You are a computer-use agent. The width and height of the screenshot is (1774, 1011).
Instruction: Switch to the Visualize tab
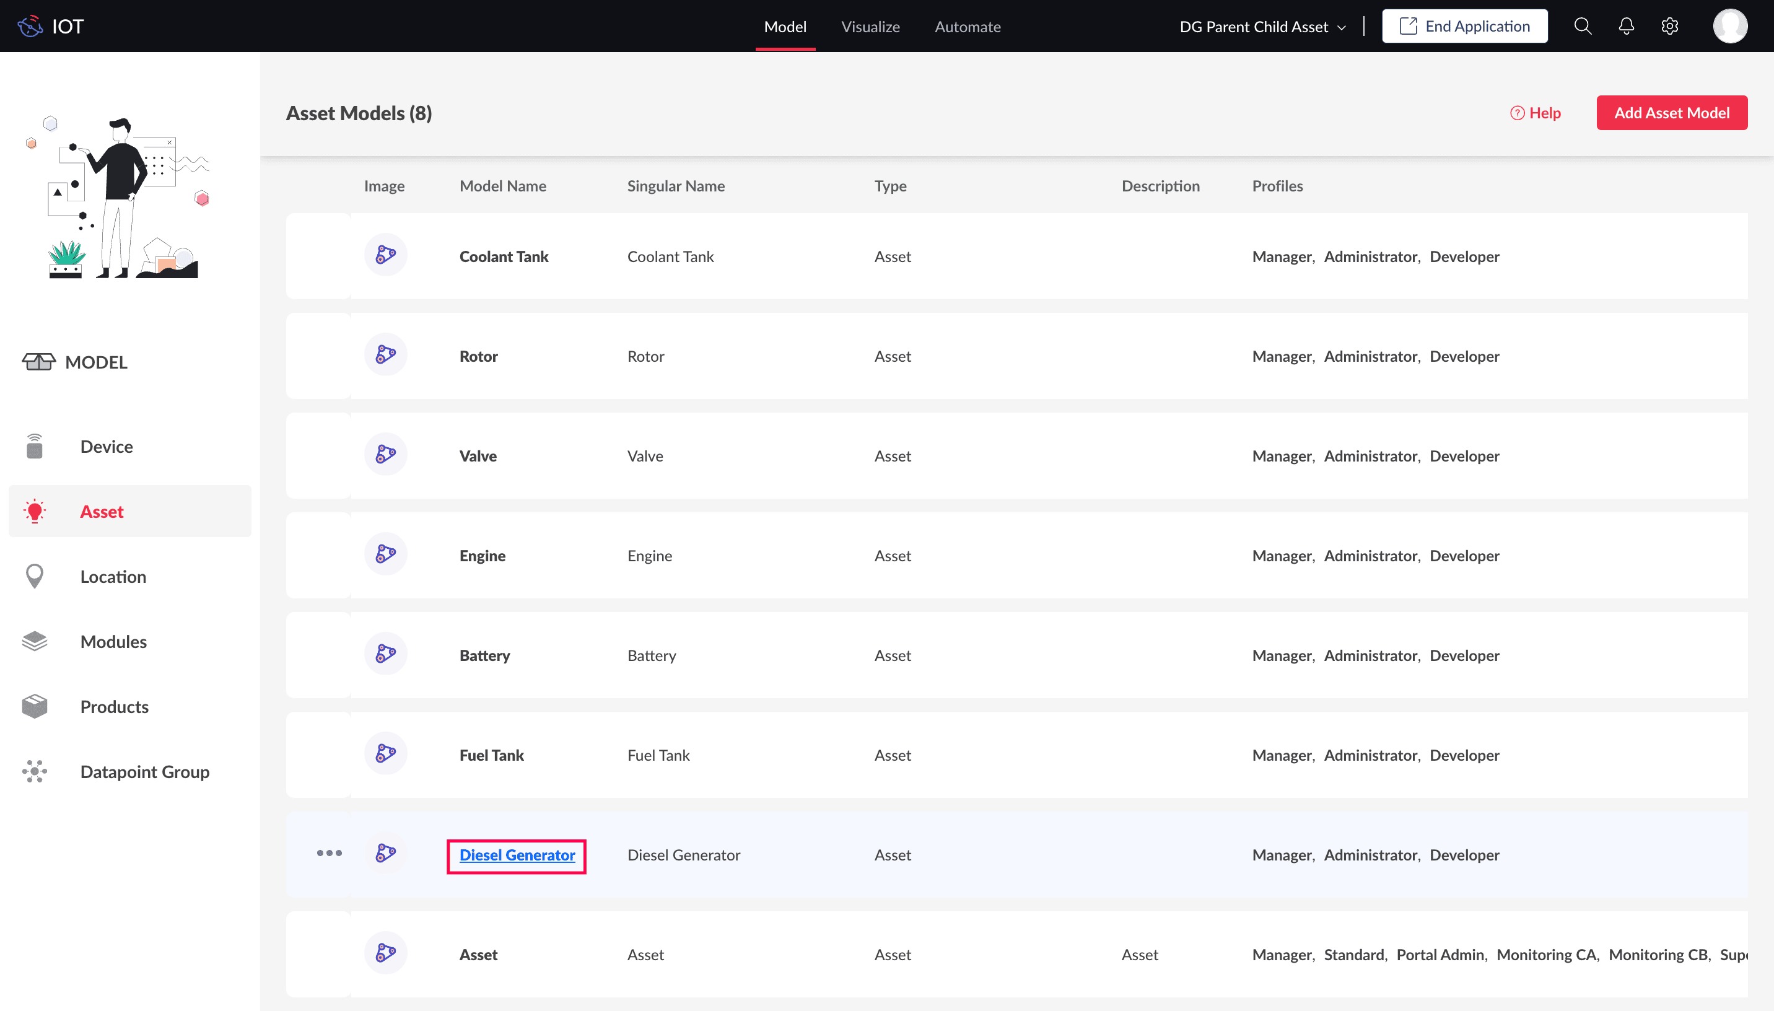(x=870, y=27)
